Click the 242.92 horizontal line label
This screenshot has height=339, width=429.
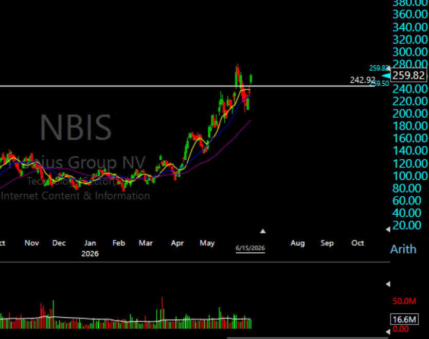tap(363, 80)
